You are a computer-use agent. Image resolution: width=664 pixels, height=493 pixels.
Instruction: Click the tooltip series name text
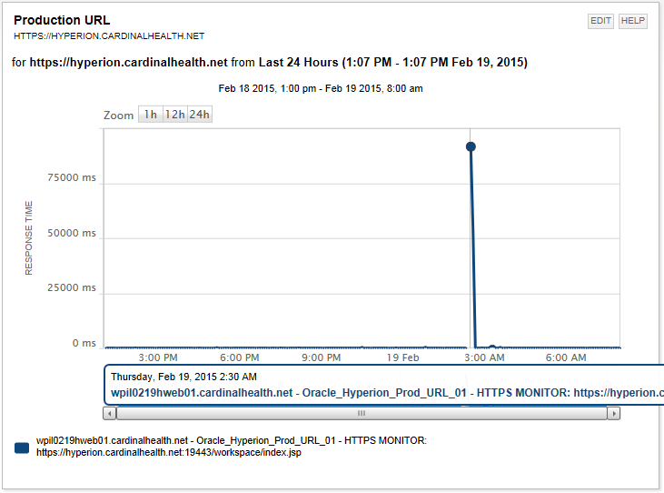pos(387,393)
